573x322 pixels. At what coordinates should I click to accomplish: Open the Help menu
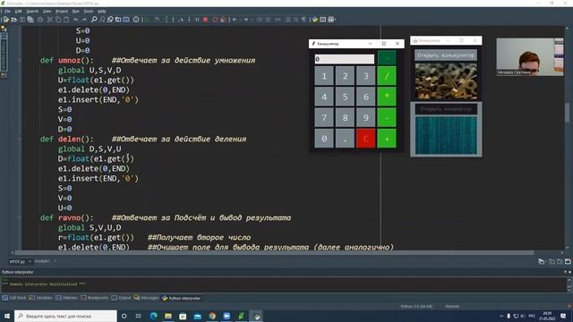click(x=101, y=12)
